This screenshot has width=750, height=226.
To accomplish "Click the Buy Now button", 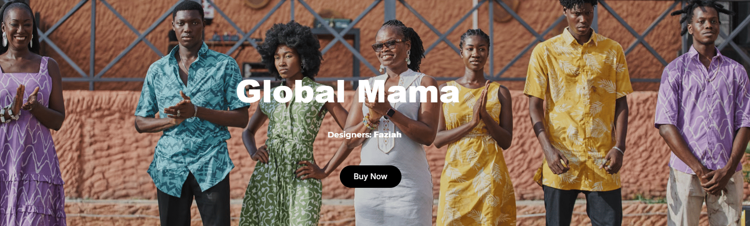I will (x=370, y=177).
